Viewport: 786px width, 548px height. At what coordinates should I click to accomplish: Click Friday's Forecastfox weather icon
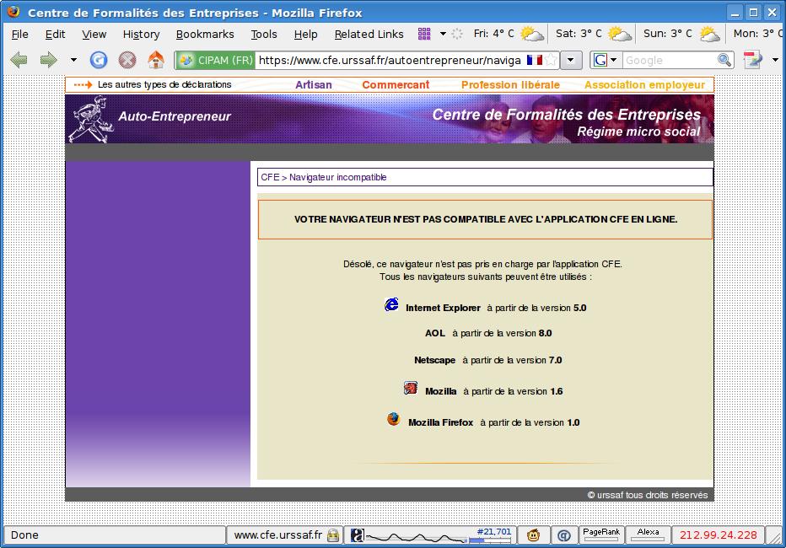pyautogui.click(x=531, y=35)
